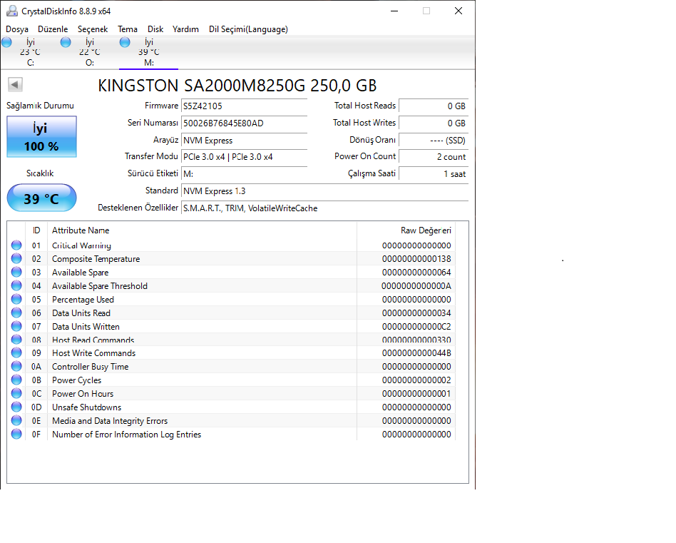This screenshot has width=676, height=543.
Task: Minimize the CrystalDiskInfo window
Action: coord(394,11)
